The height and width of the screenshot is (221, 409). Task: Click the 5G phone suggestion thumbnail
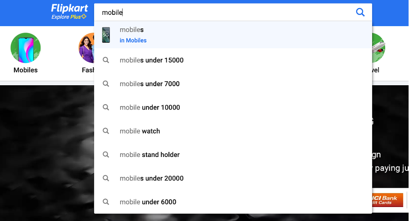(106, 35)
